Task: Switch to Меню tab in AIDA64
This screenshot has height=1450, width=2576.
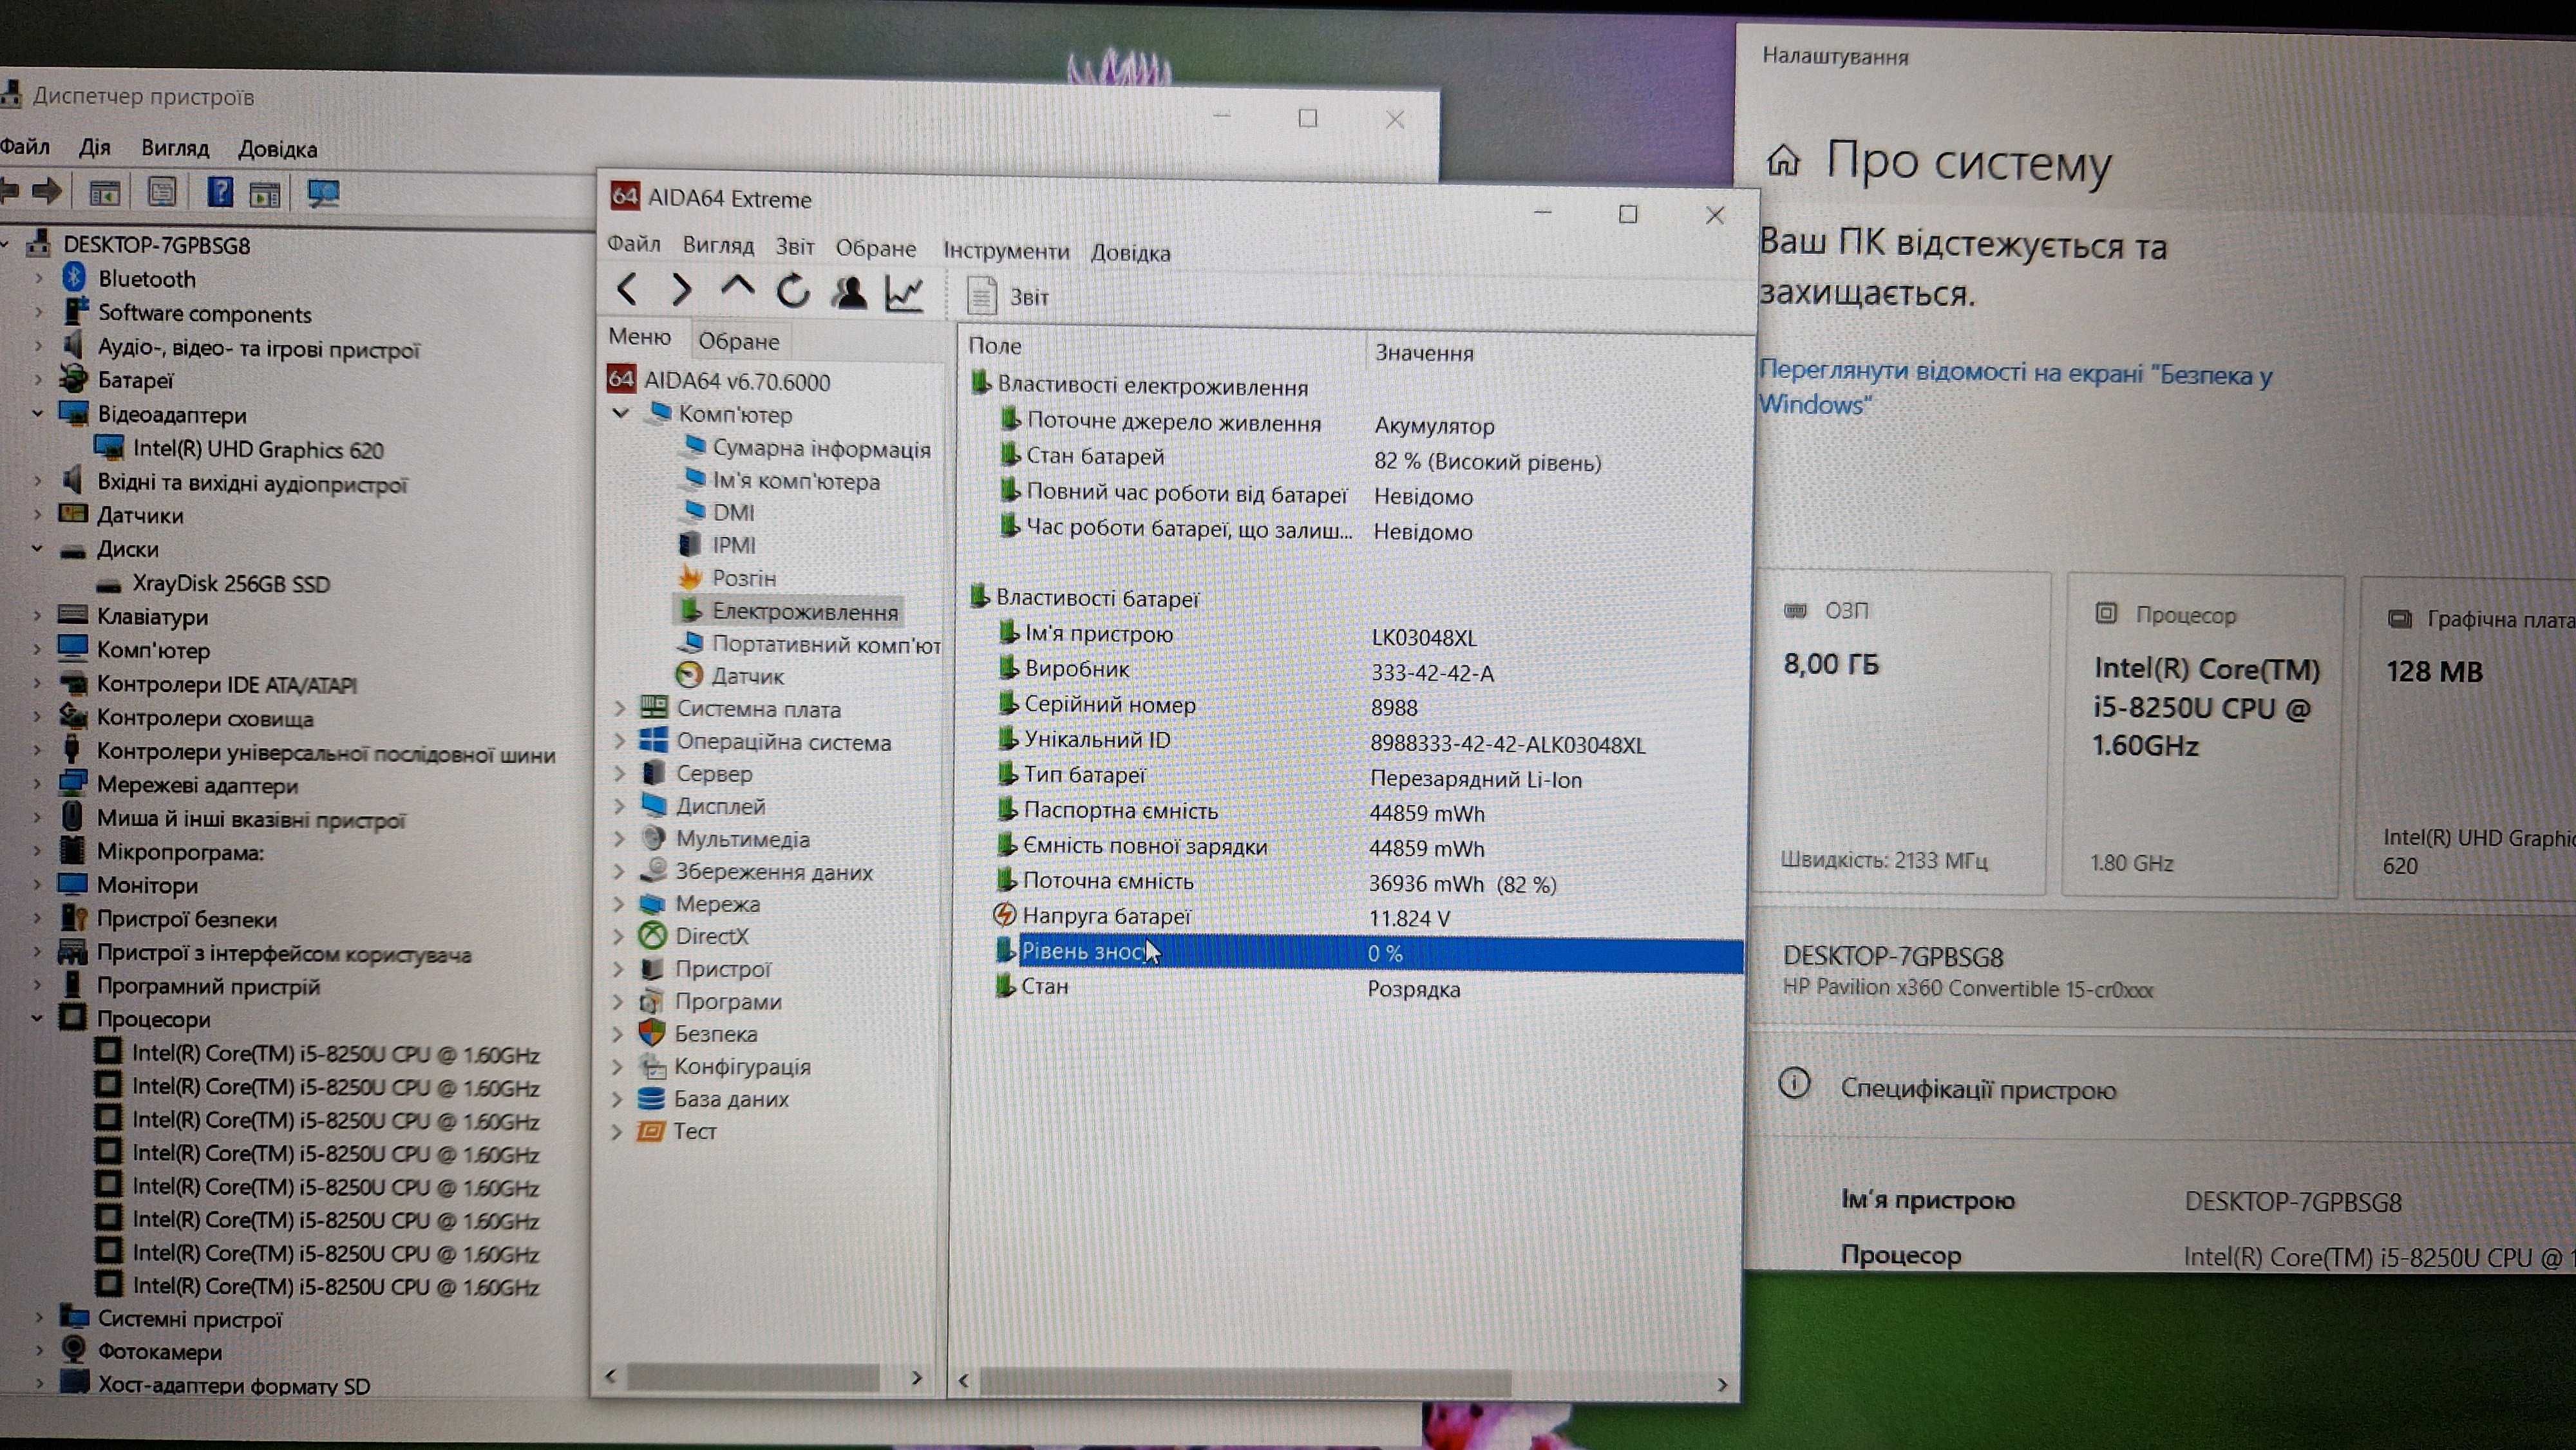Action: coord(640,337)
